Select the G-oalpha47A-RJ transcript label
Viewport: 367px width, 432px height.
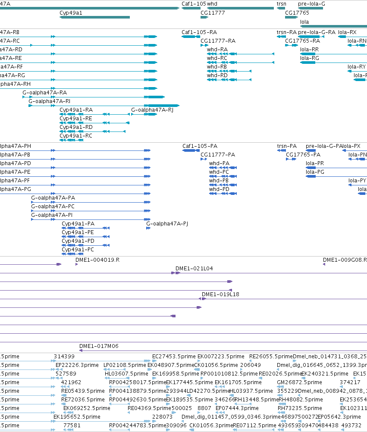click(x=152, y=110)
